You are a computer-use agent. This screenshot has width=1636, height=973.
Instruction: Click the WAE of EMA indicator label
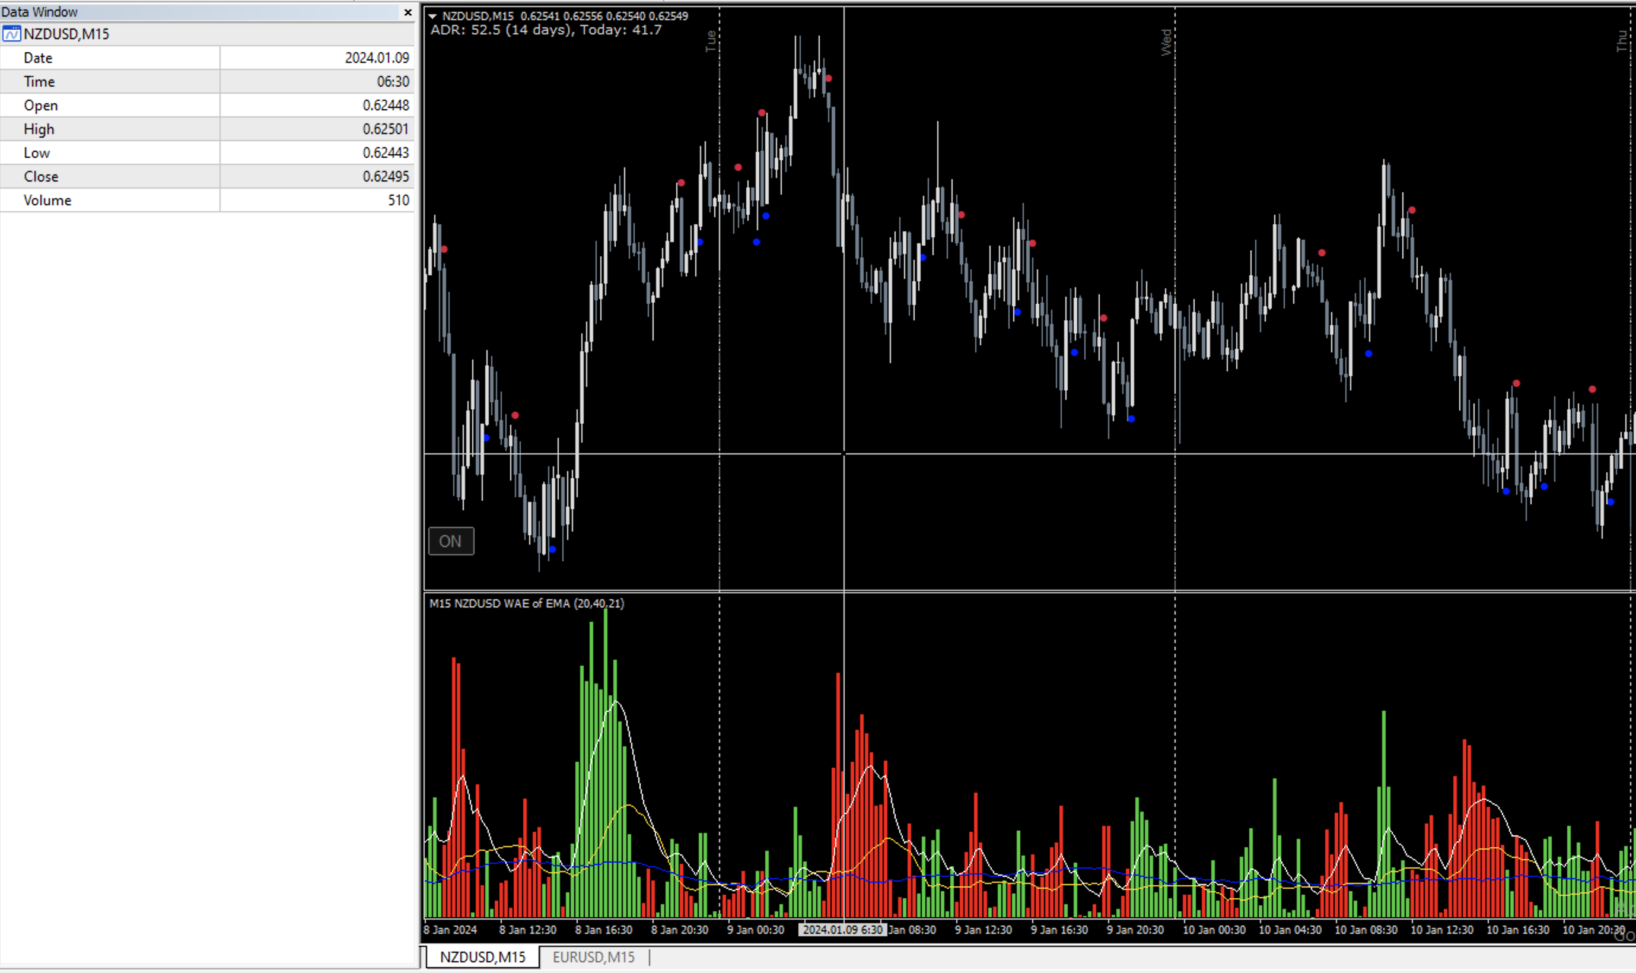coord(526,603)
